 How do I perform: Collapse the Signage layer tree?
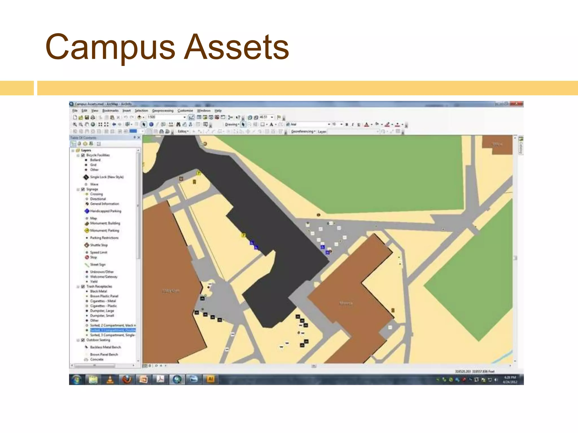coord(78,189)
